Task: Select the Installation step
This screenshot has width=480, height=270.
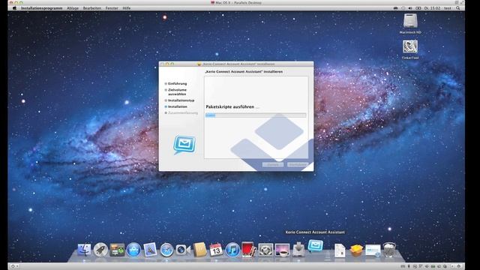Action: coord(177,106)
